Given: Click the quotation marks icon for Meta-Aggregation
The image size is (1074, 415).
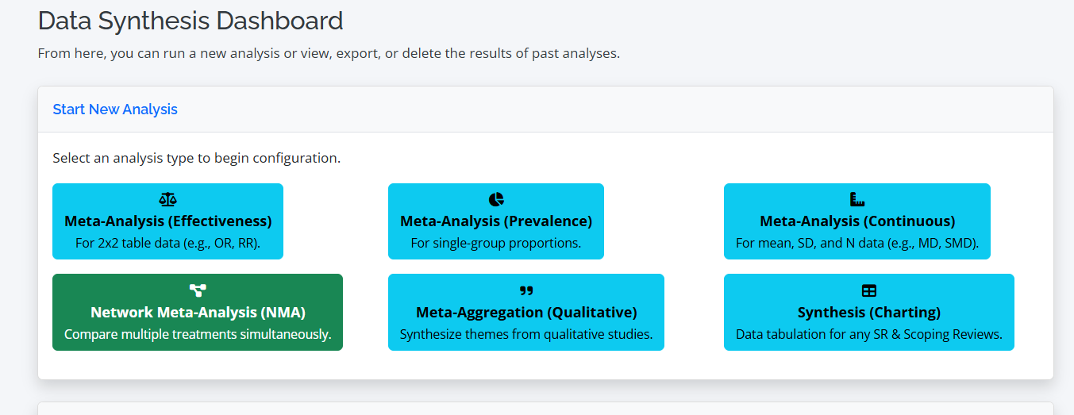Looking at the screenshot, I should tap(526, 290).
